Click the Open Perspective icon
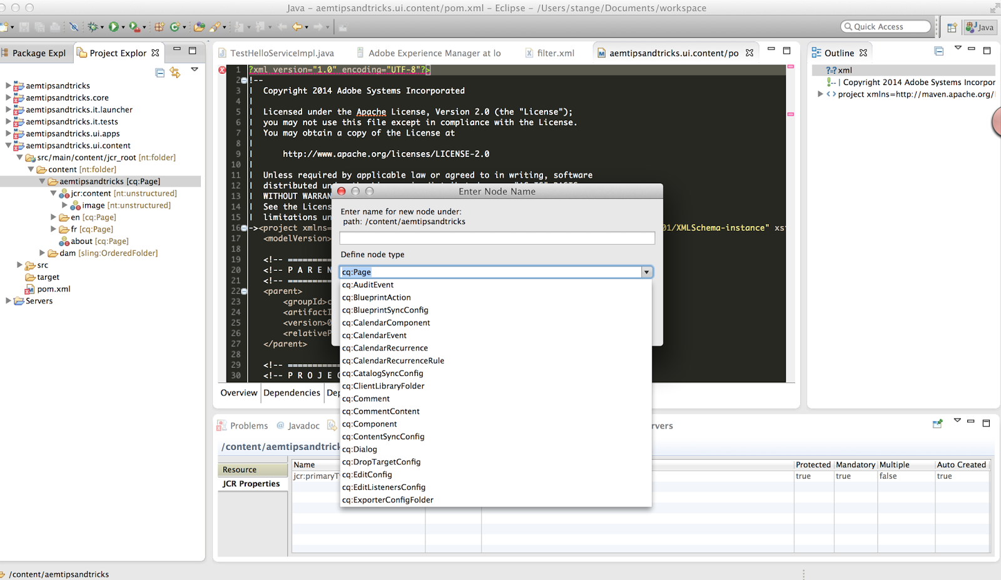1001x580 pixels. coord(952,27)
